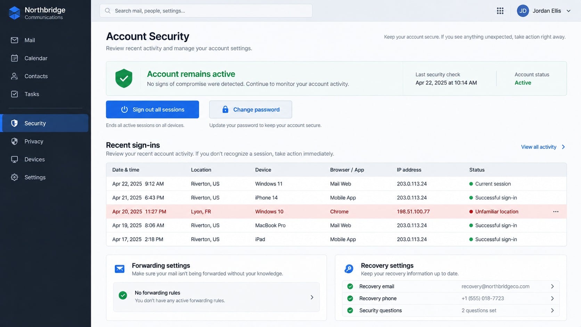The height and width of the screenshot is (327, 581).
Task: Click the search magnifier icon
Action: click(108, 11)
